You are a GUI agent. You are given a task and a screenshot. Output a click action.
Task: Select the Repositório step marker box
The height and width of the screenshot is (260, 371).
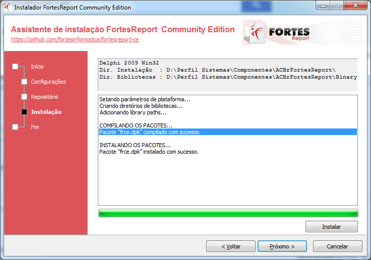(24, 97)
